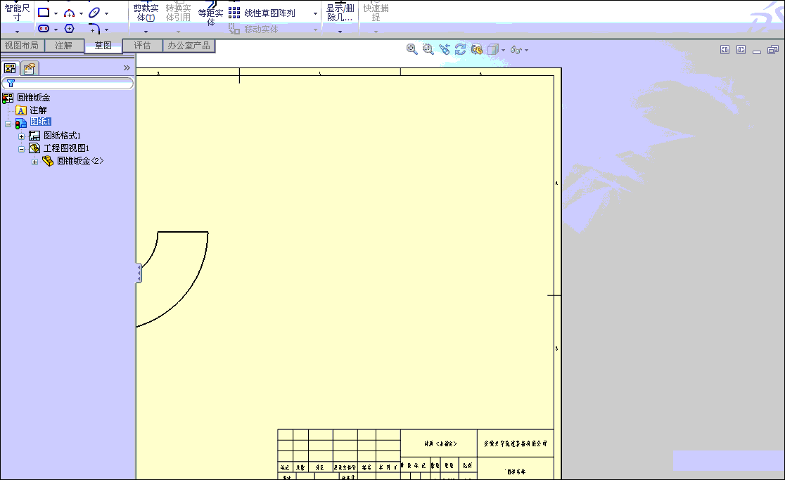
Task: Click the Quick Snaps (快速捕捉) button
Action: point(376,13)
